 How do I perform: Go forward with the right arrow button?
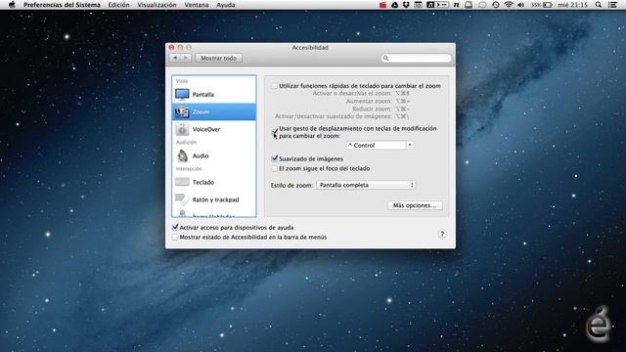point(186,59)
